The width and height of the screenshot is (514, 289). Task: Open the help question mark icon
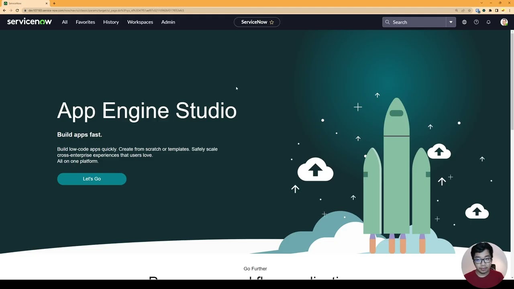point(476,22)
